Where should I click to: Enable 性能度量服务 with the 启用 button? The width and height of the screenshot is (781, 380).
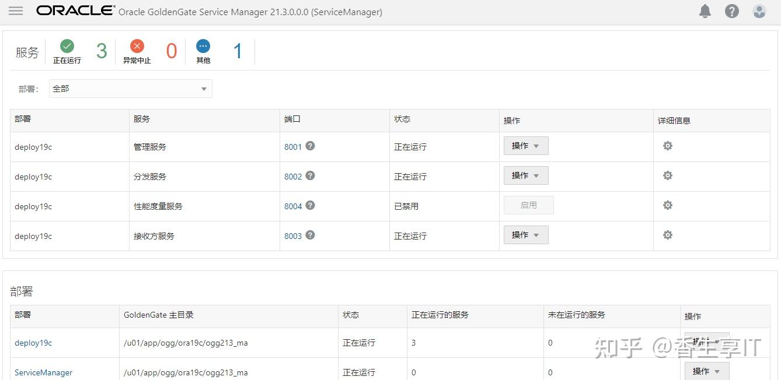click(x=528, y=205)
